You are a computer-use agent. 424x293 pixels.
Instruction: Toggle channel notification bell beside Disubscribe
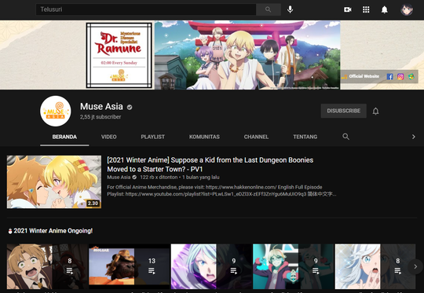[375, 111]
